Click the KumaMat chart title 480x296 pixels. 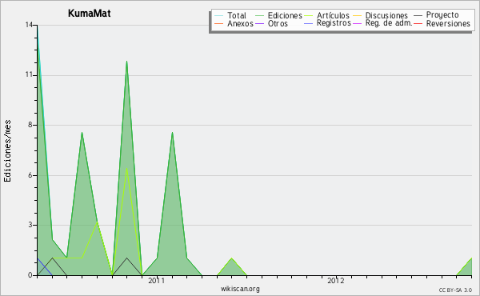90,14
